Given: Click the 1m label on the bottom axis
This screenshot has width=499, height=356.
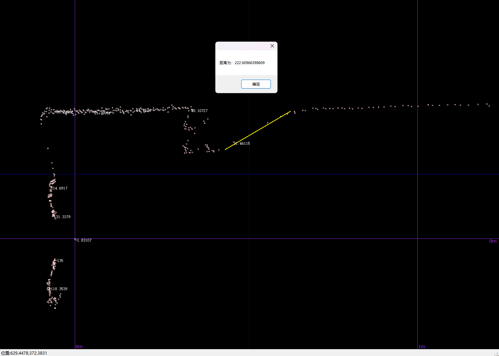Looking at the screenshot, I should (x=421, y=346).
